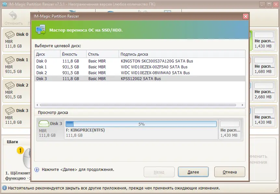Click the Подпись диска column header

click(182, 54)
